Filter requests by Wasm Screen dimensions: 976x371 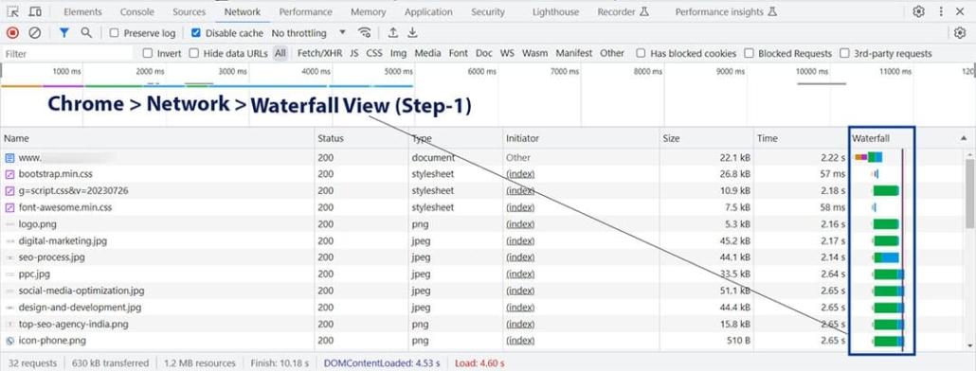[x=535, y=53]
